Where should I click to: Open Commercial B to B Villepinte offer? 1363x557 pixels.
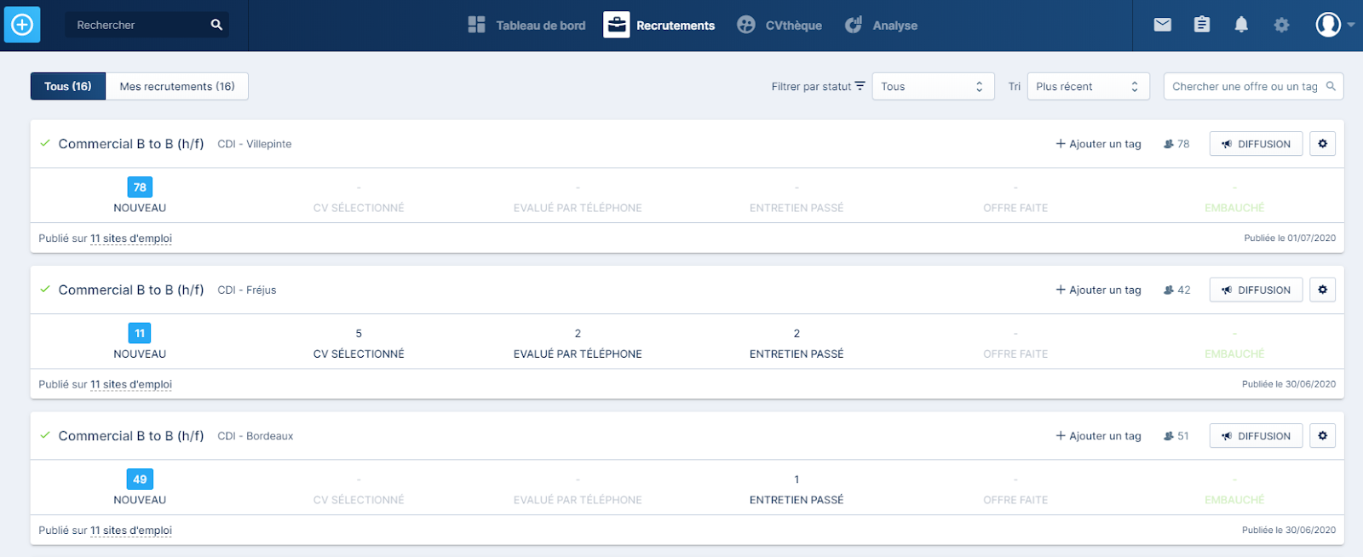pos(131,144)
